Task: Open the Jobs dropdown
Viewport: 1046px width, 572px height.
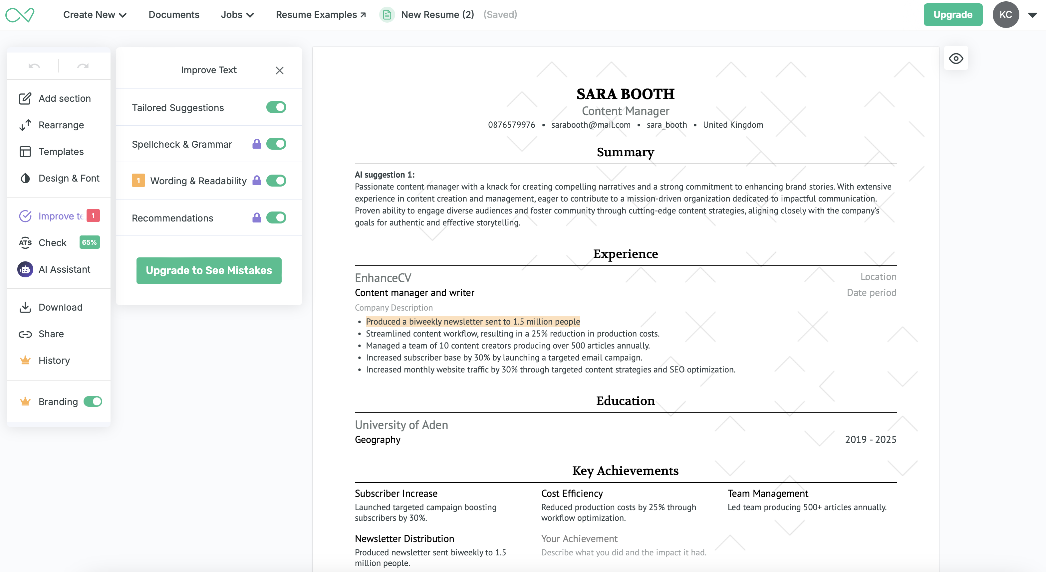Action: 237,15
